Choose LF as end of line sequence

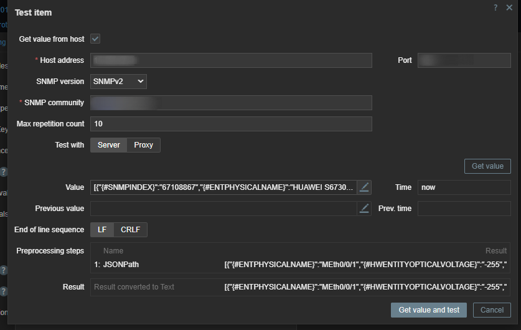[x=103, y=230]
